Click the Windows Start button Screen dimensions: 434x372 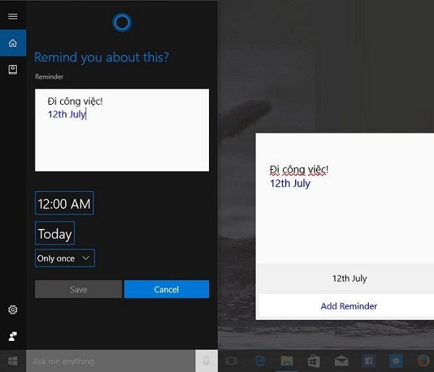(x=12, y=361)
